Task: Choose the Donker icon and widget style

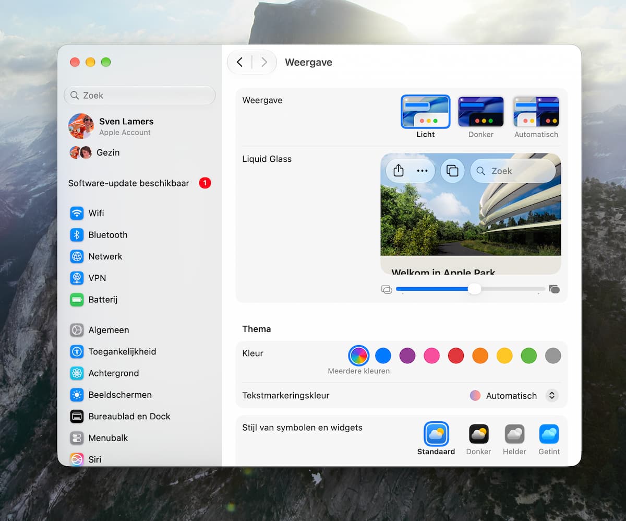Action: (479, 439)
